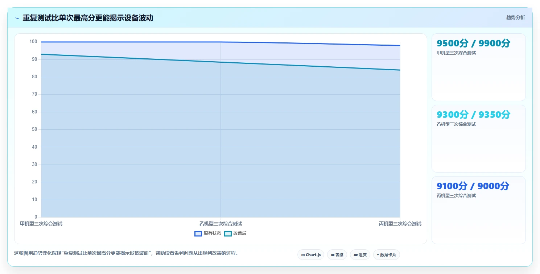This screenshot has height=274, width=540.
Task: Click the 趋势分析 label in header
Action: (x=515, y=17)
